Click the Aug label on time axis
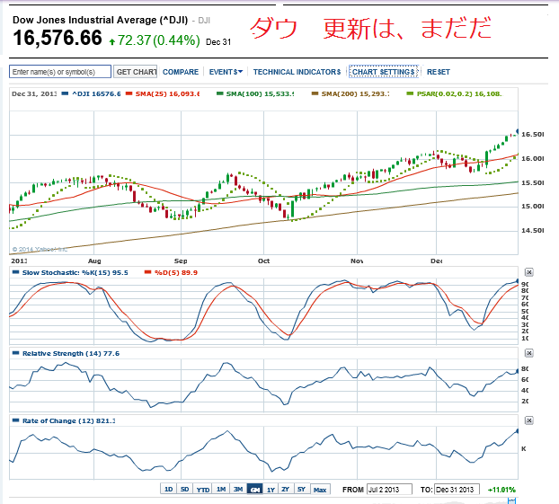 (94, 261)
